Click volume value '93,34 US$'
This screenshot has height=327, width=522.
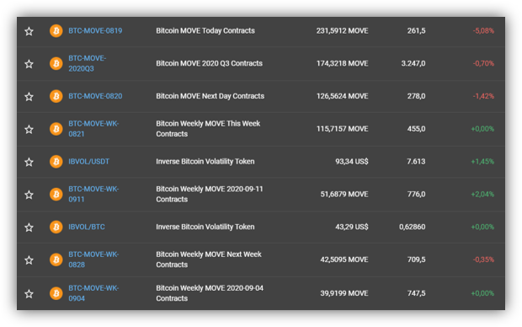tap(352, 161)
